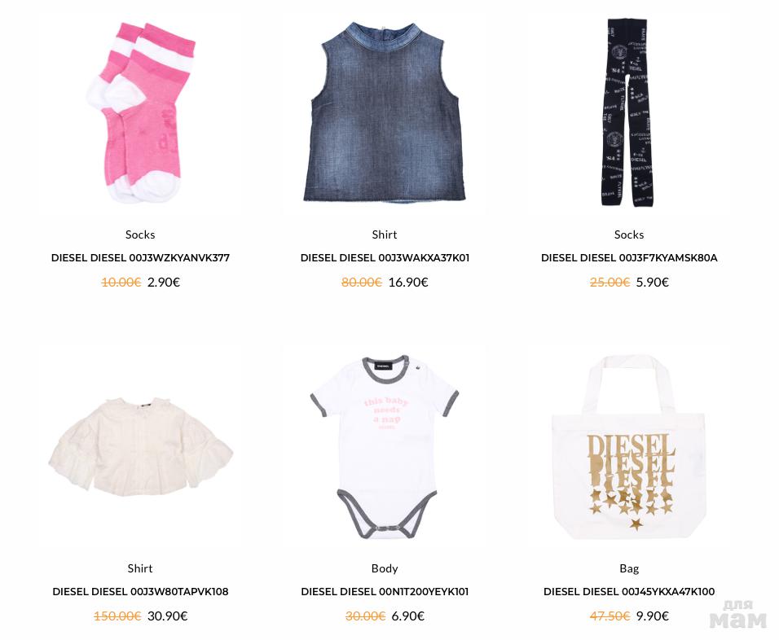Open the Diesel gold-print tote bag image

click(629, 446)
